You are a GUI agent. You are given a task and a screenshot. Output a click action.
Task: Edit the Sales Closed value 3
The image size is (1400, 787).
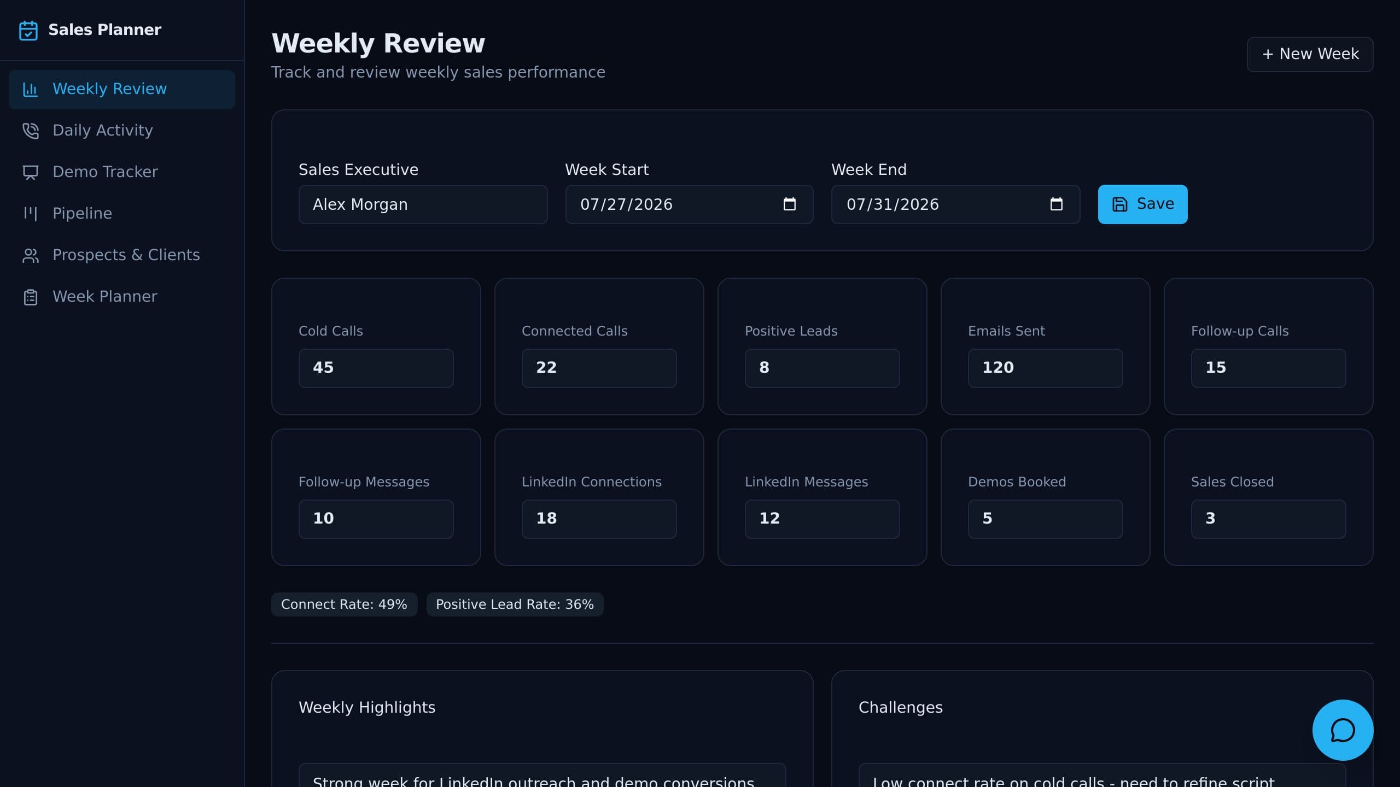coord(1268,519)
